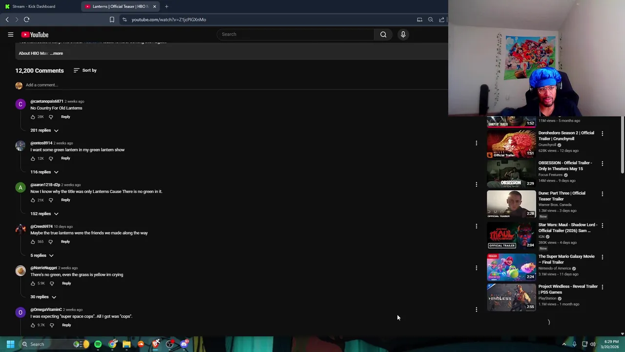
Task: Open File Explorer from the taskbar
Action: (x=126, y=344)
